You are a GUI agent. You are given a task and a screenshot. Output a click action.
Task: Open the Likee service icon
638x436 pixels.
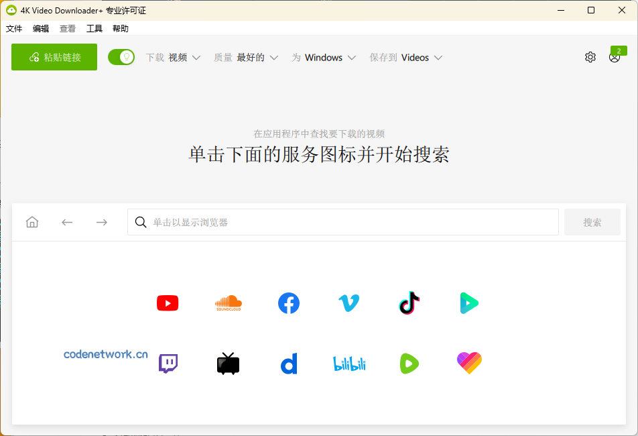pos(469,364)
